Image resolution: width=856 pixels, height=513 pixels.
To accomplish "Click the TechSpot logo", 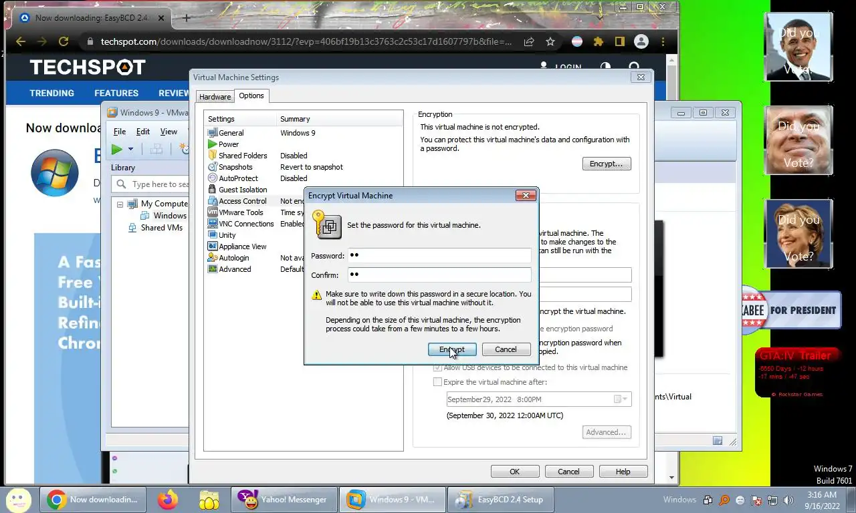I will tap(88, 67).
